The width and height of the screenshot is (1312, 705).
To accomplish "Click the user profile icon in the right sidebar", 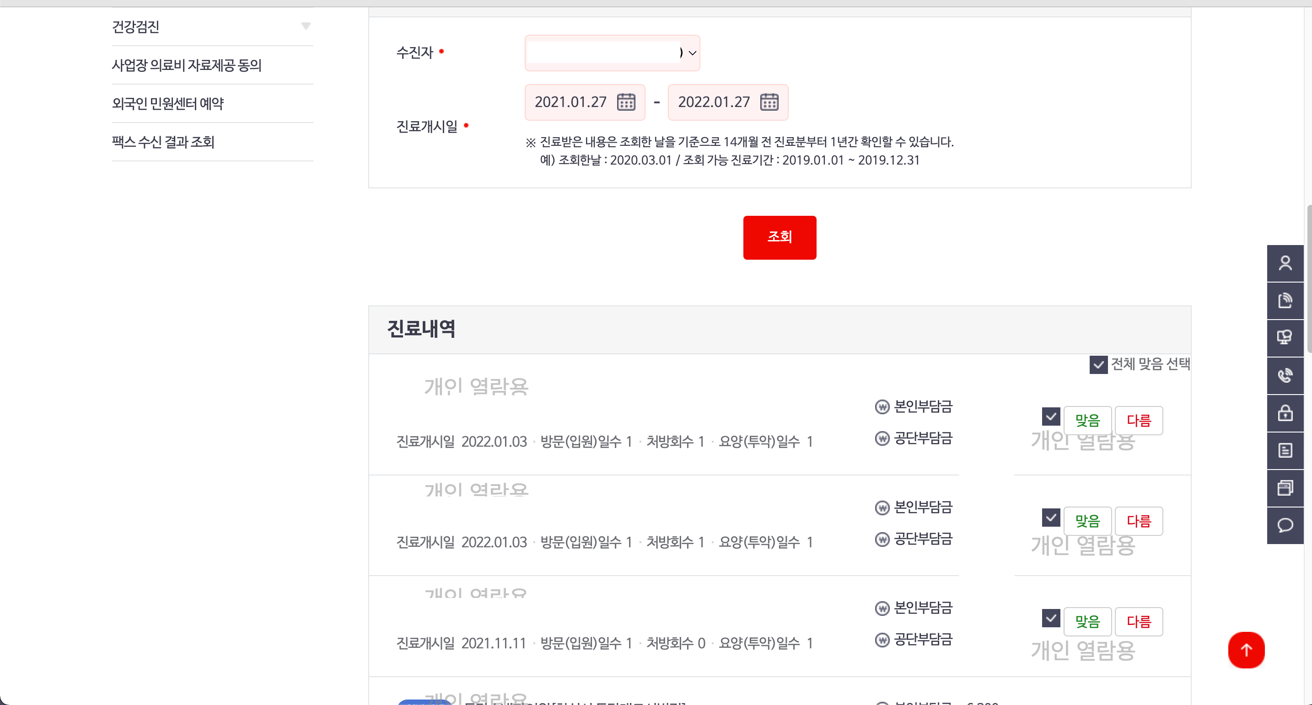I will pyautogui.click(x=1285, y=263).
